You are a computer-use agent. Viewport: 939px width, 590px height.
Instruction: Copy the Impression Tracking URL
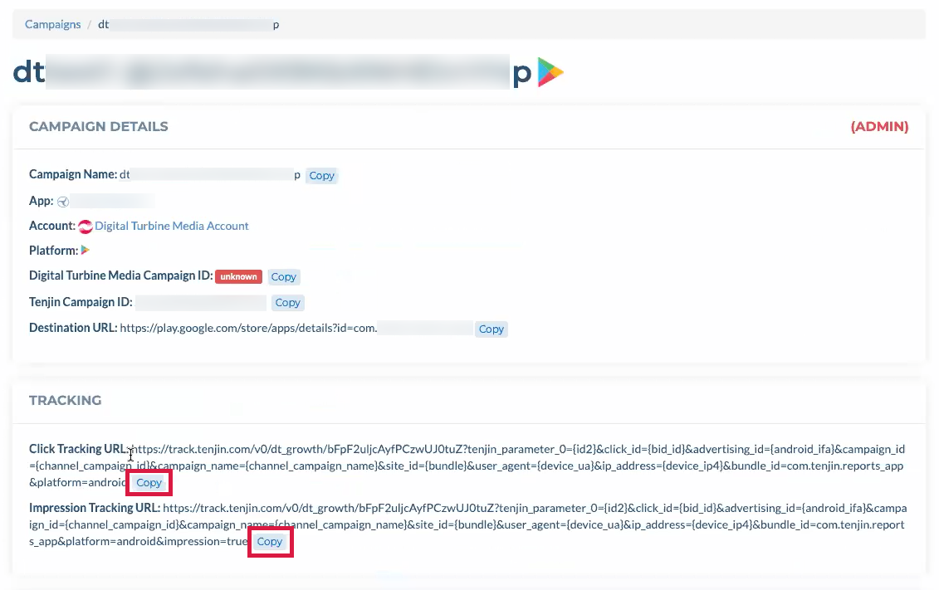pyautogui.click(x=270, y=542)
